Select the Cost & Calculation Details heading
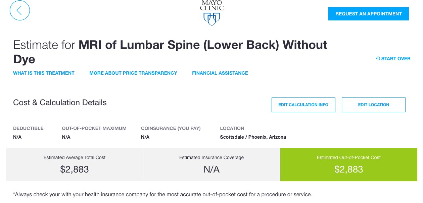Image resolution: width=423 pixels, height=203 pixels. (60, 103)
